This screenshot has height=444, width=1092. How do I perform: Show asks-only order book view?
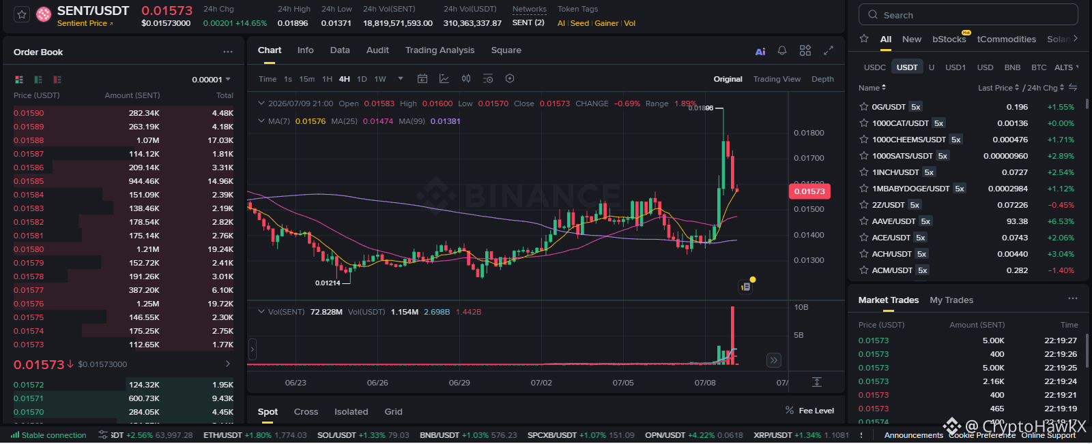(x=57, y=80)
